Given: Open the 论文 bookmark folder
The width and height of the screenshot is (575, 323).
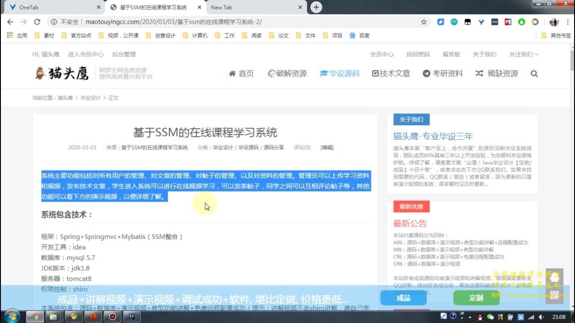Looking at the screenshot, I should click(279, 35).
